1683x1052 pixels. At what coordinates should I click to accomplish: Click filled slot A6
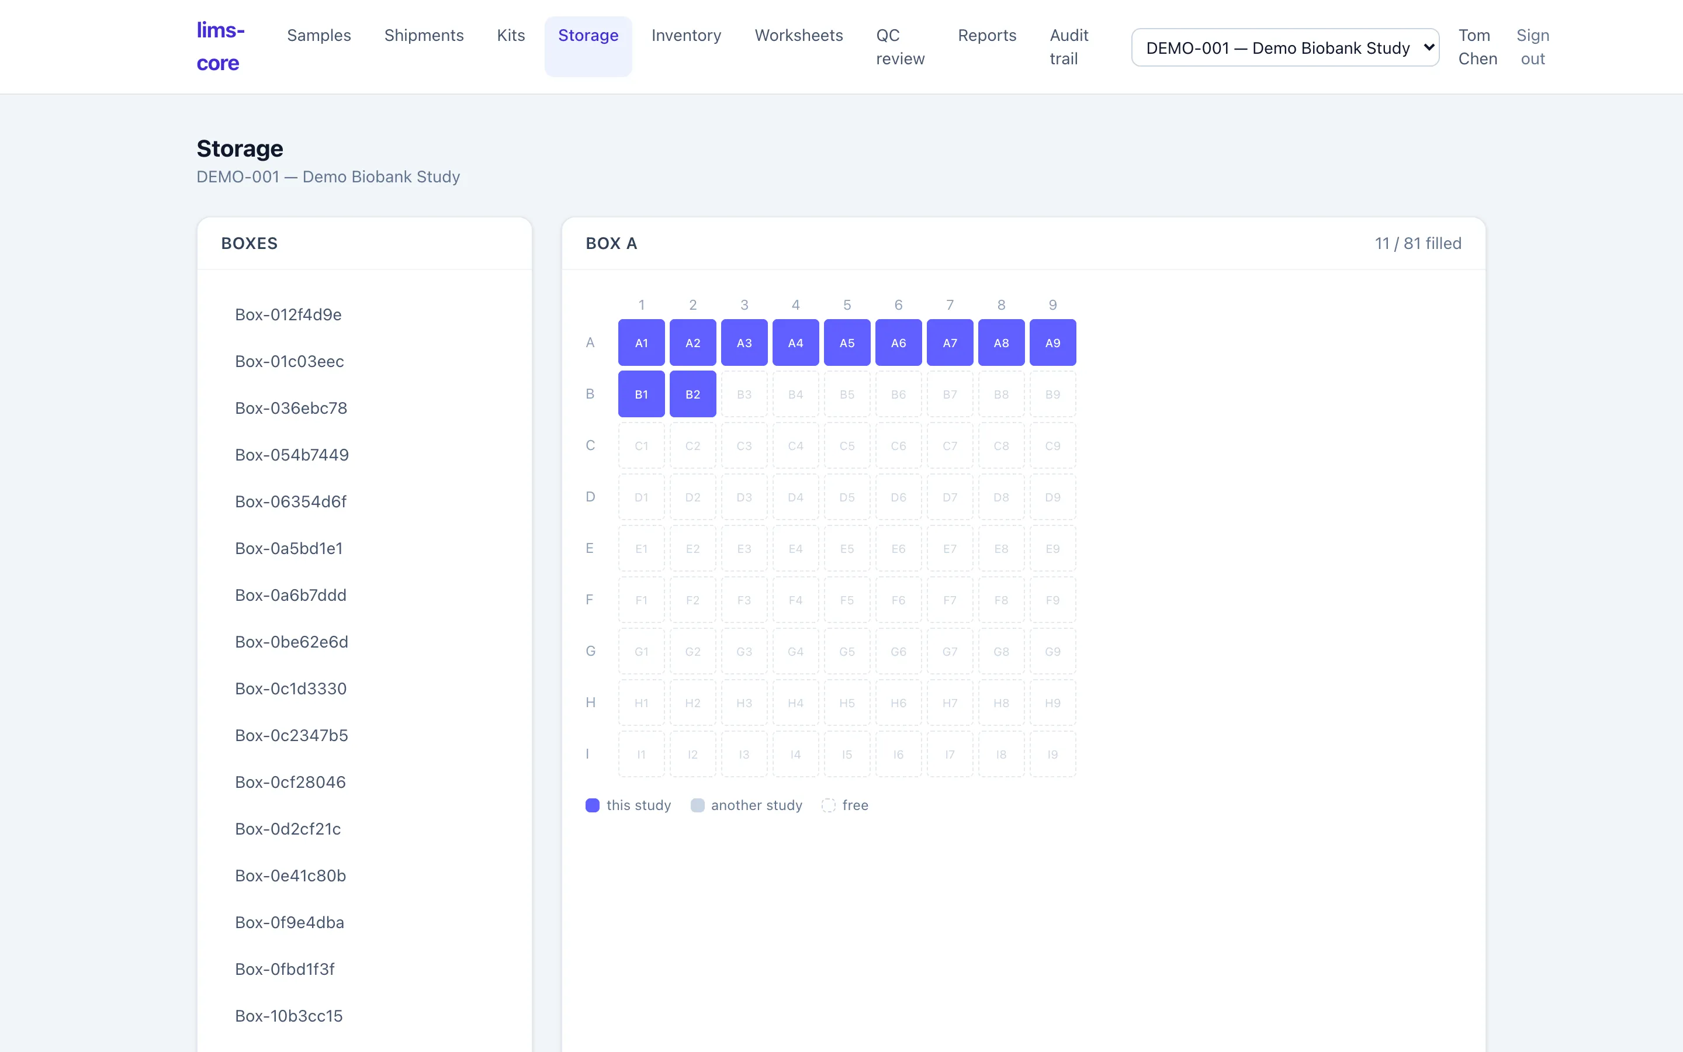coord(899,342)
